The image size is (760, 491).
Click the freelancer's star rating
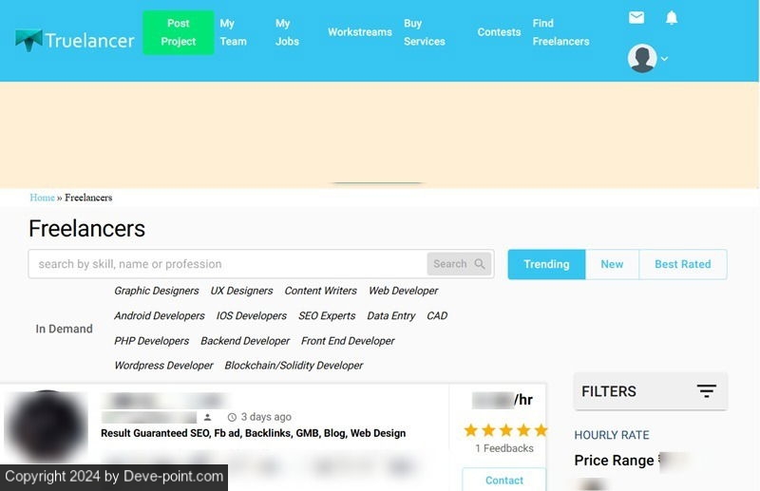click(504, 430)
